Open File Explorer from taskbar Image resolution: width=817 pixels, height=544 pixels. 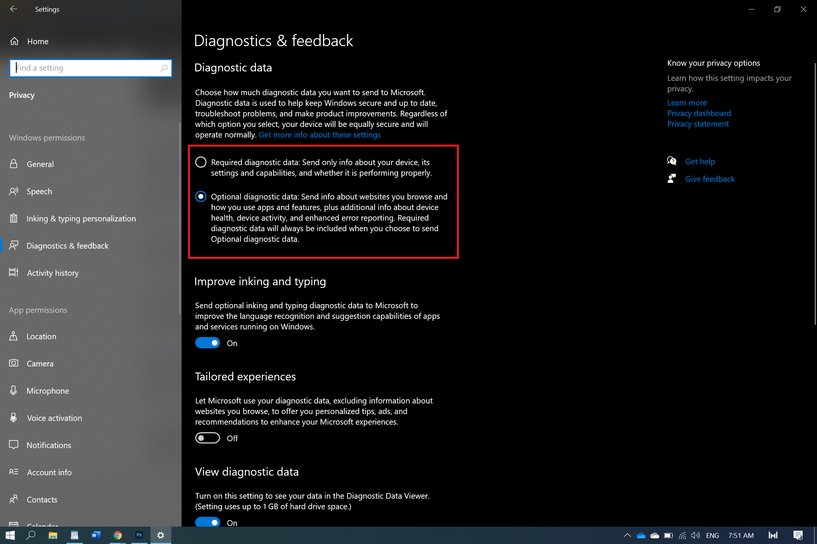click(53, 535)
